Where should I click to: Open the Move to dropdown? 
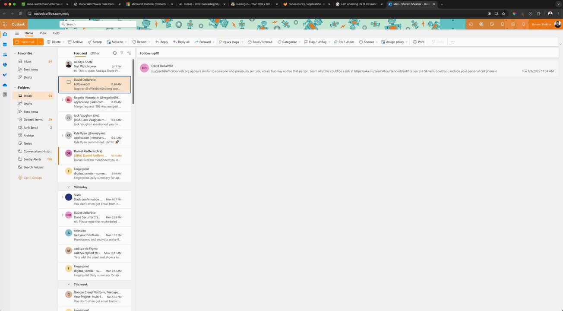[x=117, y=42]
